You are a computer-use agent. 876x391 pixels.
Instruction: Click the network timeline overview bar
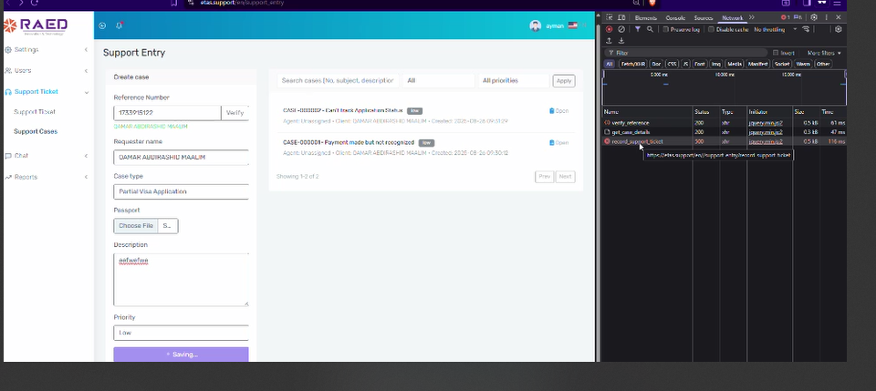pos(723,89)
